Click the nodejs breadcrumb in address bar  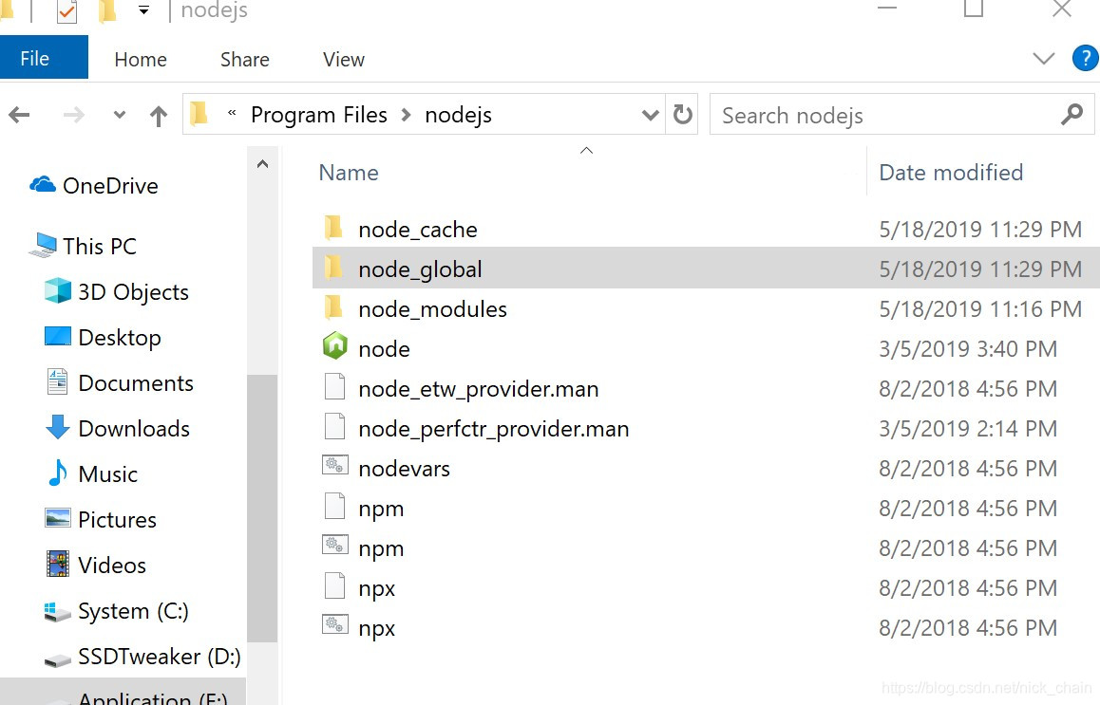click(458, 114)
